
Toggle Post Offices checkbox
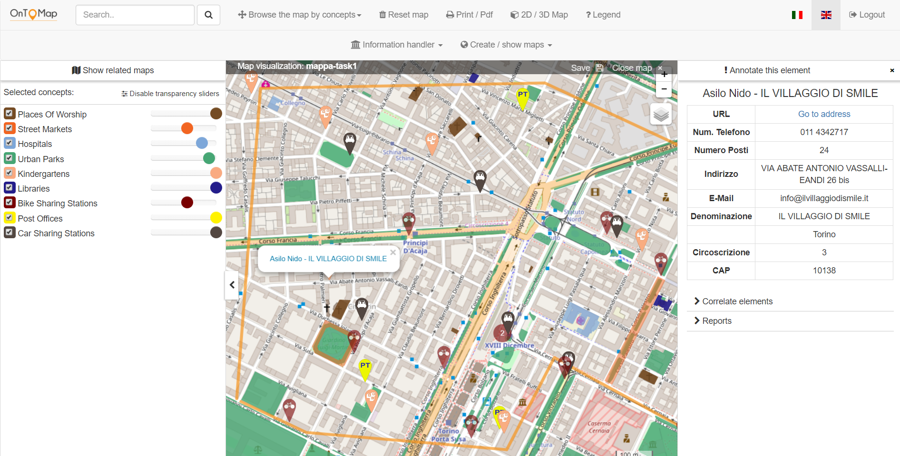[x=9, y=218]
